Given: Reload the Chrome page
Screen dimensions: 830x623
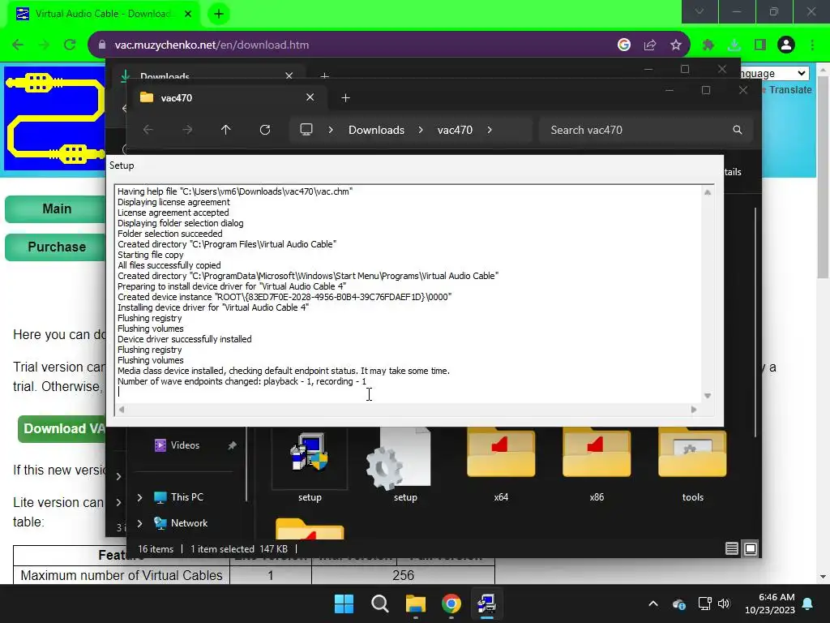Looking at the screenshot, I should (x=70, y=45).
